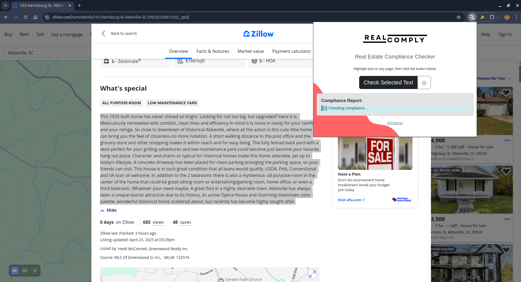
Task: Expand the map to fullscreen
Action: 312,274
